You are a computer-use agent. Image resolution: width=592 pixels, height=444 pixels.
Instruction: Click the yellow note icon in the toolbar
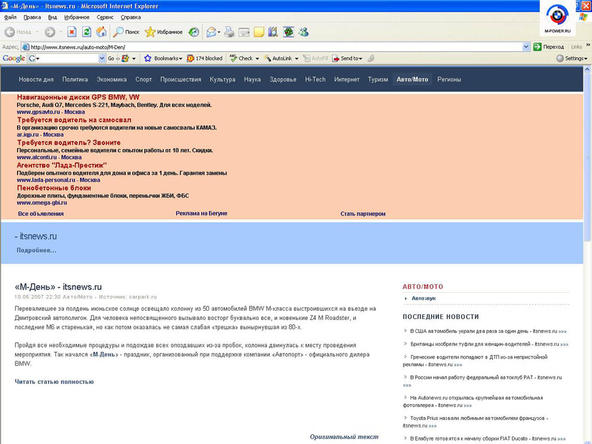click(x=258, y=32)
